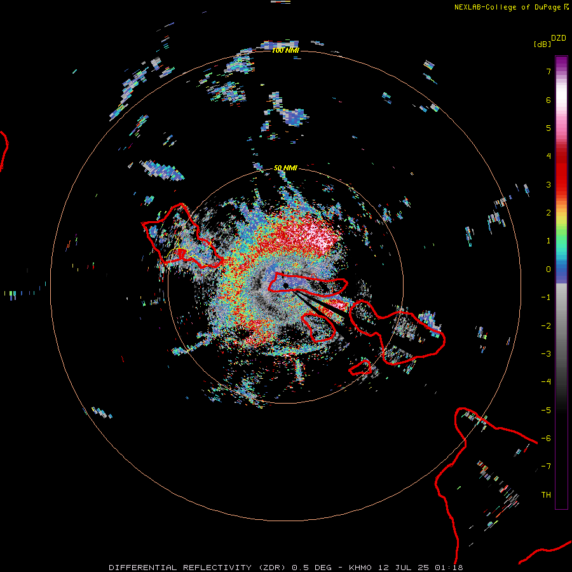Click the positive 7 dB scale value
572x572 pixels.
[548, 71]
